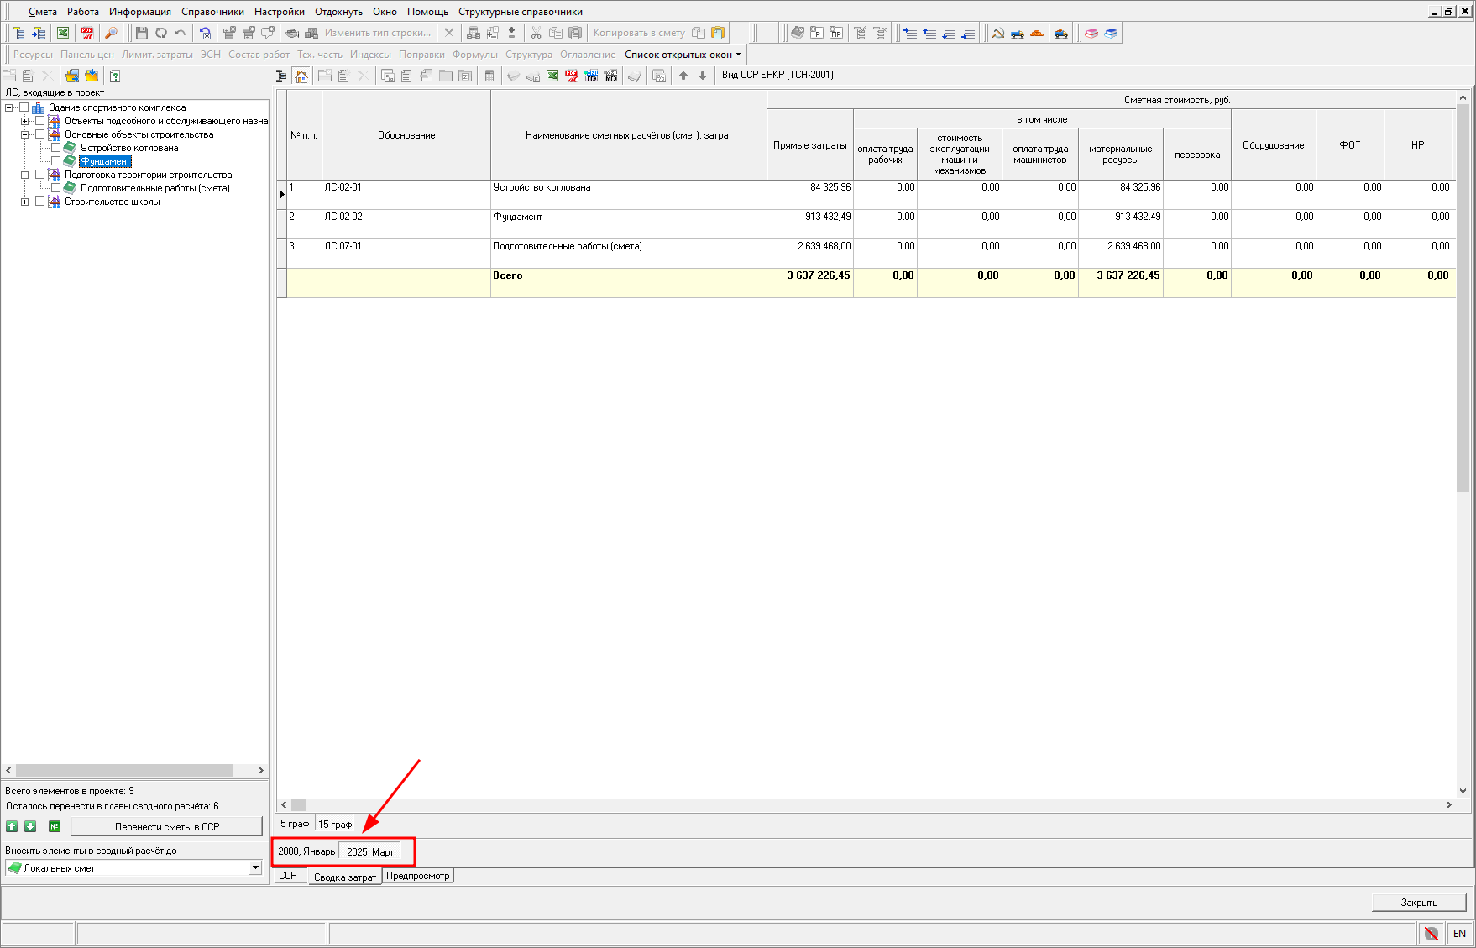Click the green up-arrow button in left panel
This screenshot has width=1476, height=948.
click(12, 826)
